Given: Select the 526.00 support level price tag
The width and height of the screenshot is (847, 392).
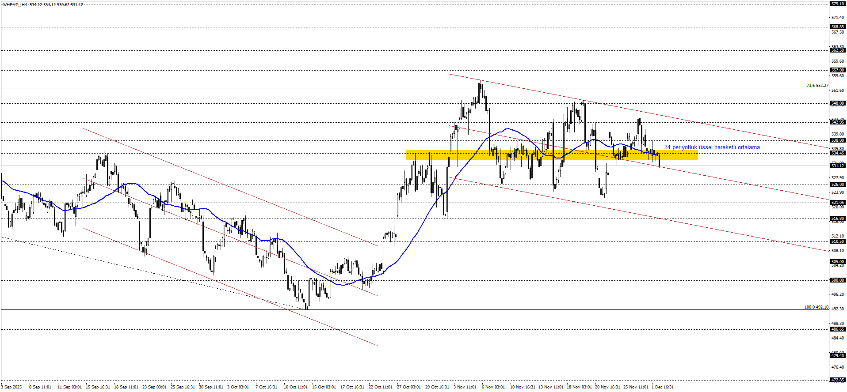Looking at the screenshot, I should (x=837, y=185).
